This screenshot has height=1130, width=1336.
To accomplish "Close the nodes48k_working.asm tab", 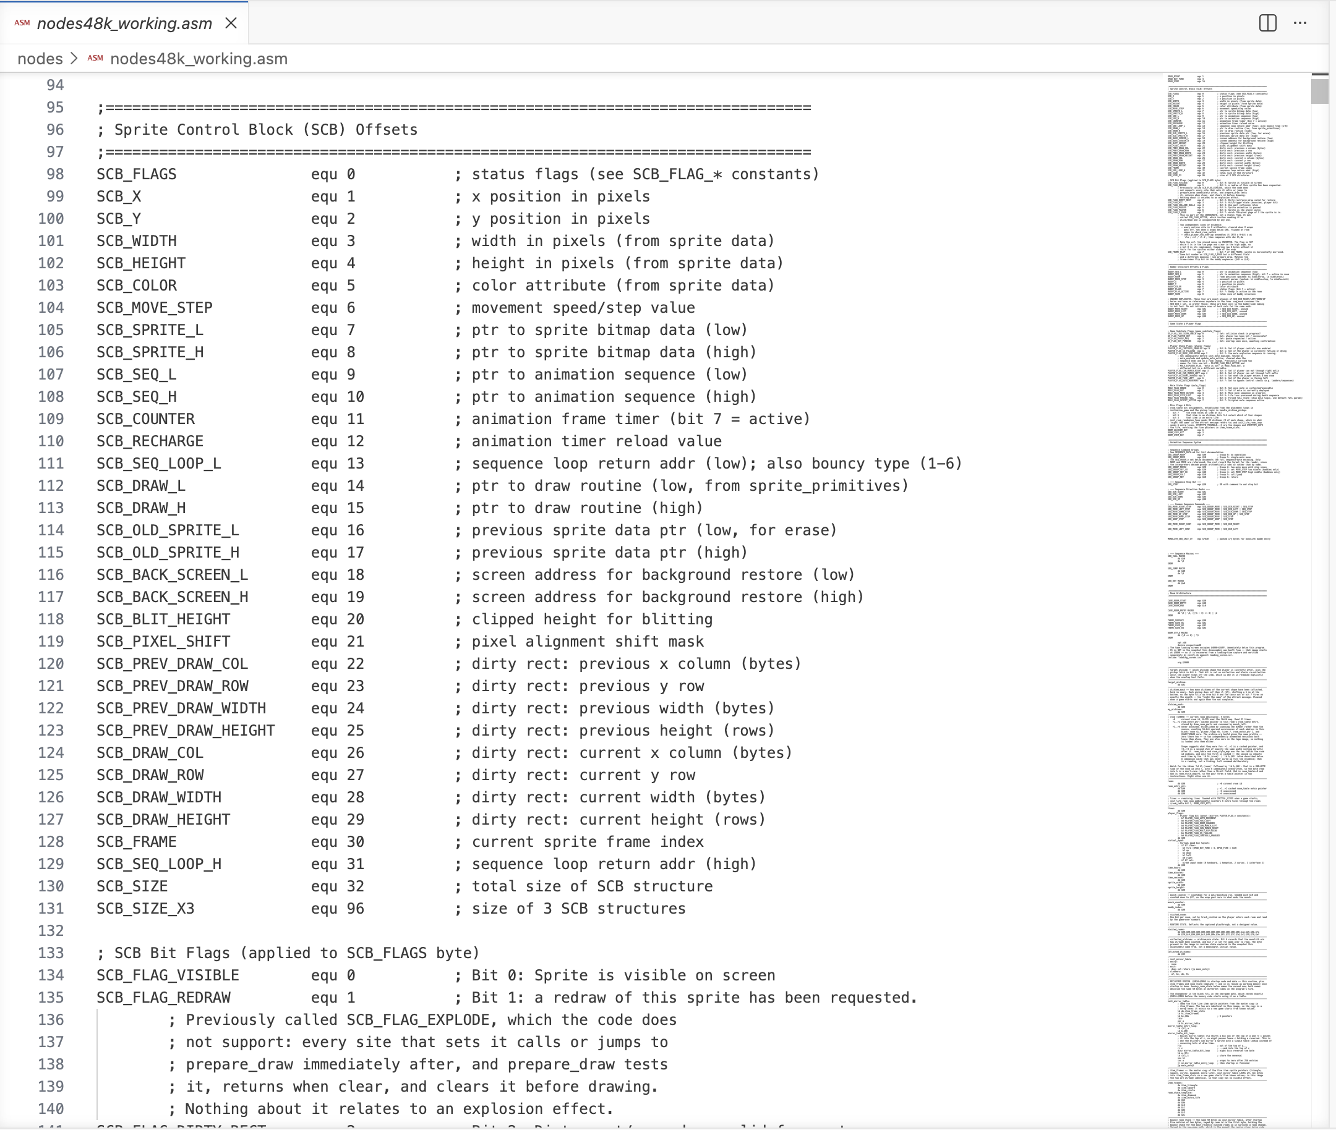I will (x=231, y=23).
